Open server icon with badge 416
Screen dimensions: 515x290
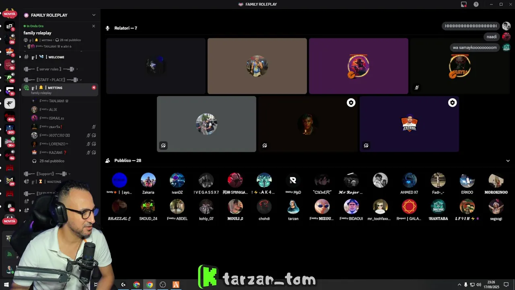click(10, 117)
